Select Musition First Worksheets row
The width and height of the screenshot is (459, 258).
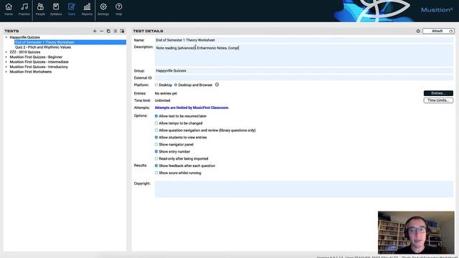point(31,72)
